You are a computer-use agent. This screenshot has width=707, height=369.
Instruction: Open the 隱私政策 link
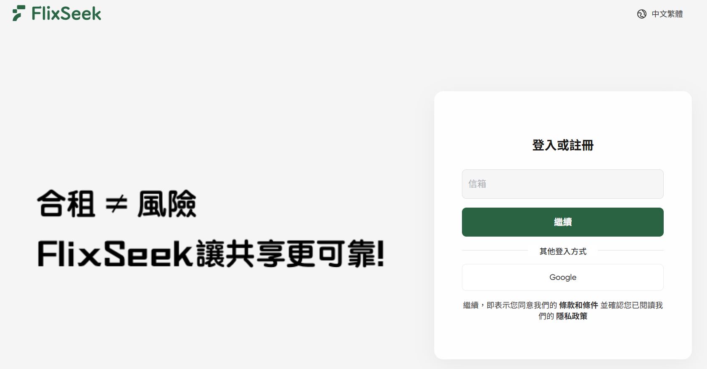click(572, 316)
